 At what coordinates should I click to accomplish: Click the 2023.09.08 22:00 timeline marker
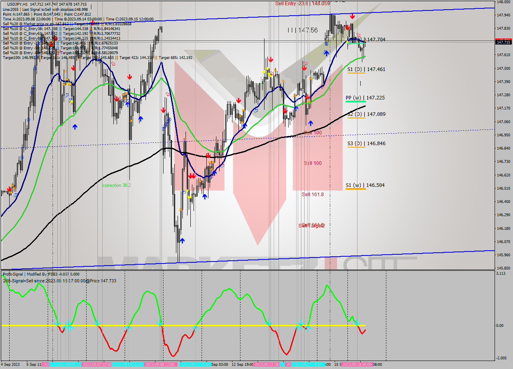pyautogui.click(x=160, y=365)
